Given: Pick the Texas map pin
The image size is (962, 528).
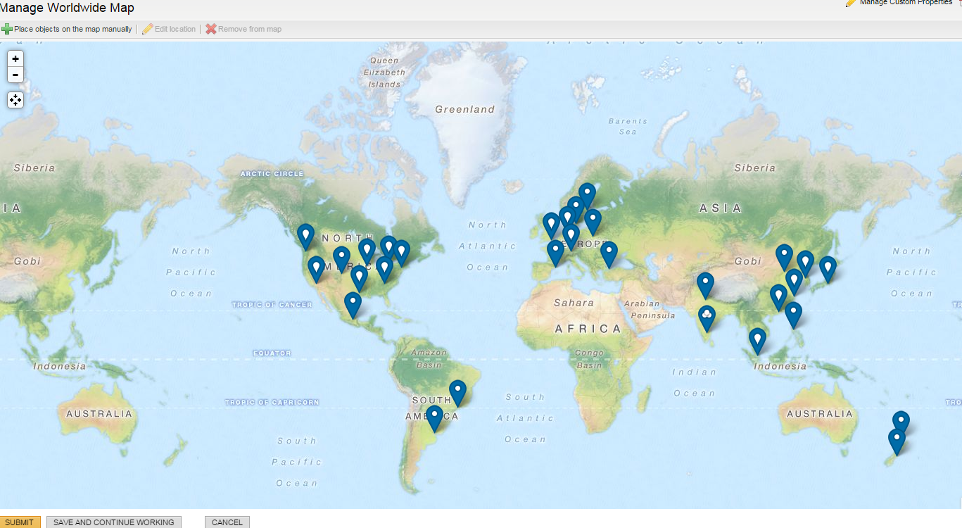Looking at the screenshot, I should pos(359,279).
